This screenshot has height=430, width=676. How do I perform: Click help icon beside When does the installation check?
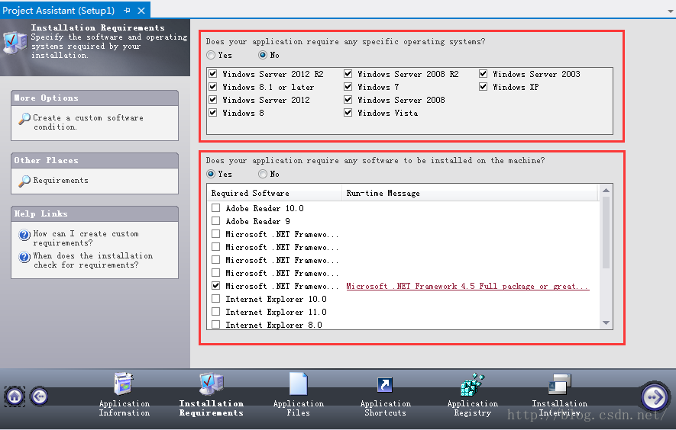point(24,257)
